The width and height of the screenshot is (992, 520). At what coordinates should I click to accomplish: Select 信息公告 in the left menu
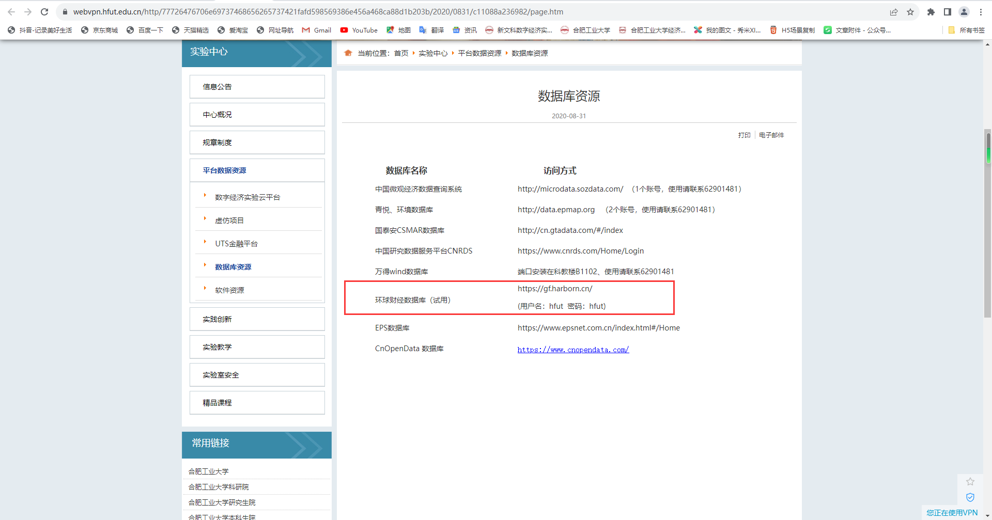tap(217, 87)
